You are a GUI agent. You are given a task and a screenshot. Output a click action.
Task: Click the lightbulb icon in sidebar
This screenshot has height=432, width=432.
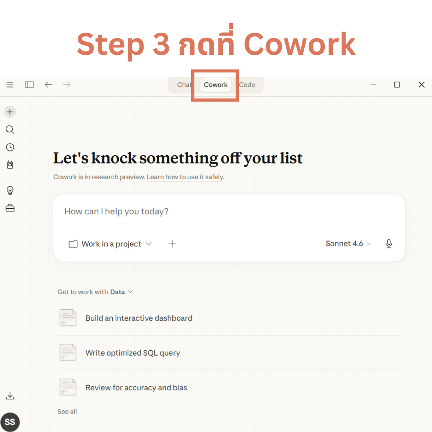tap(10, 190)
